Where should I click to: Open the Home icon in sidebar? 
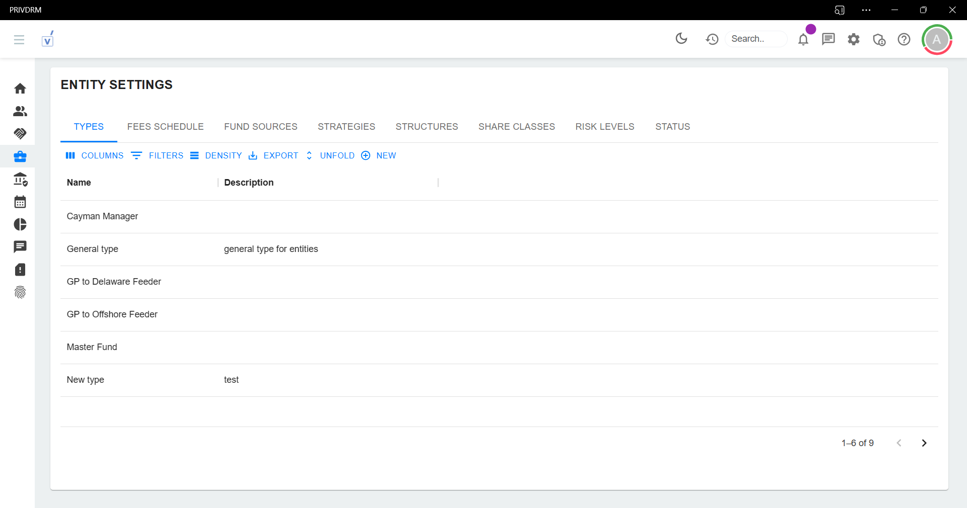pos(20,89)
